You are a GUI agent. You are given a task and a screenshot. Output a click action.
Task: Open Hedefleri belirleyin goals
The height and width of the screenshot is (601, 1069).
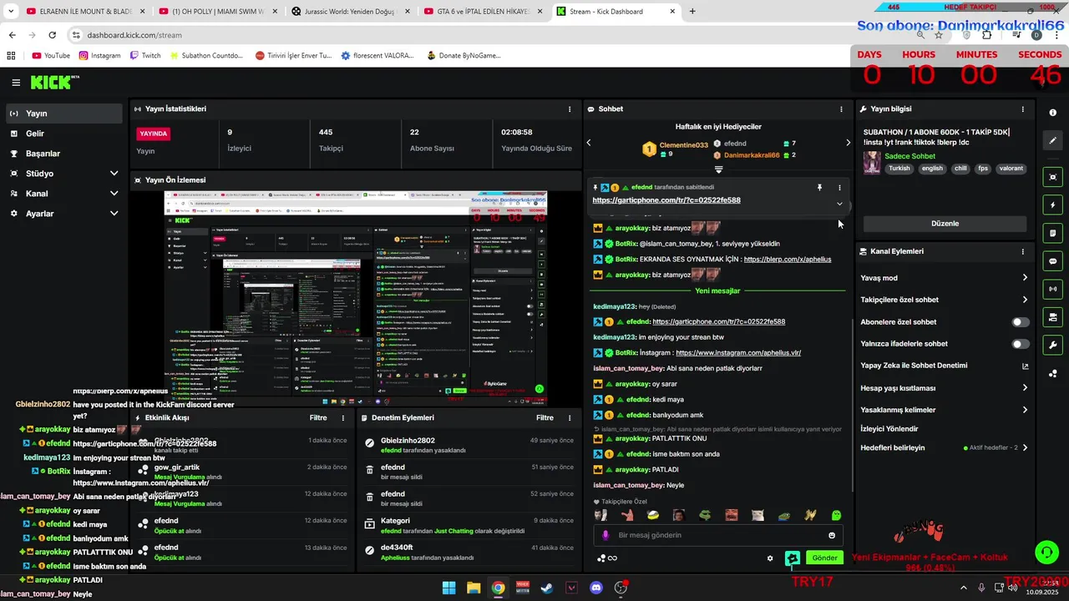tap(944, 448)
